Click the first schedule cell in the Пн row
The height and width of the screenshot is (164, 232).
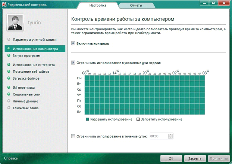(x=87, y=78)
